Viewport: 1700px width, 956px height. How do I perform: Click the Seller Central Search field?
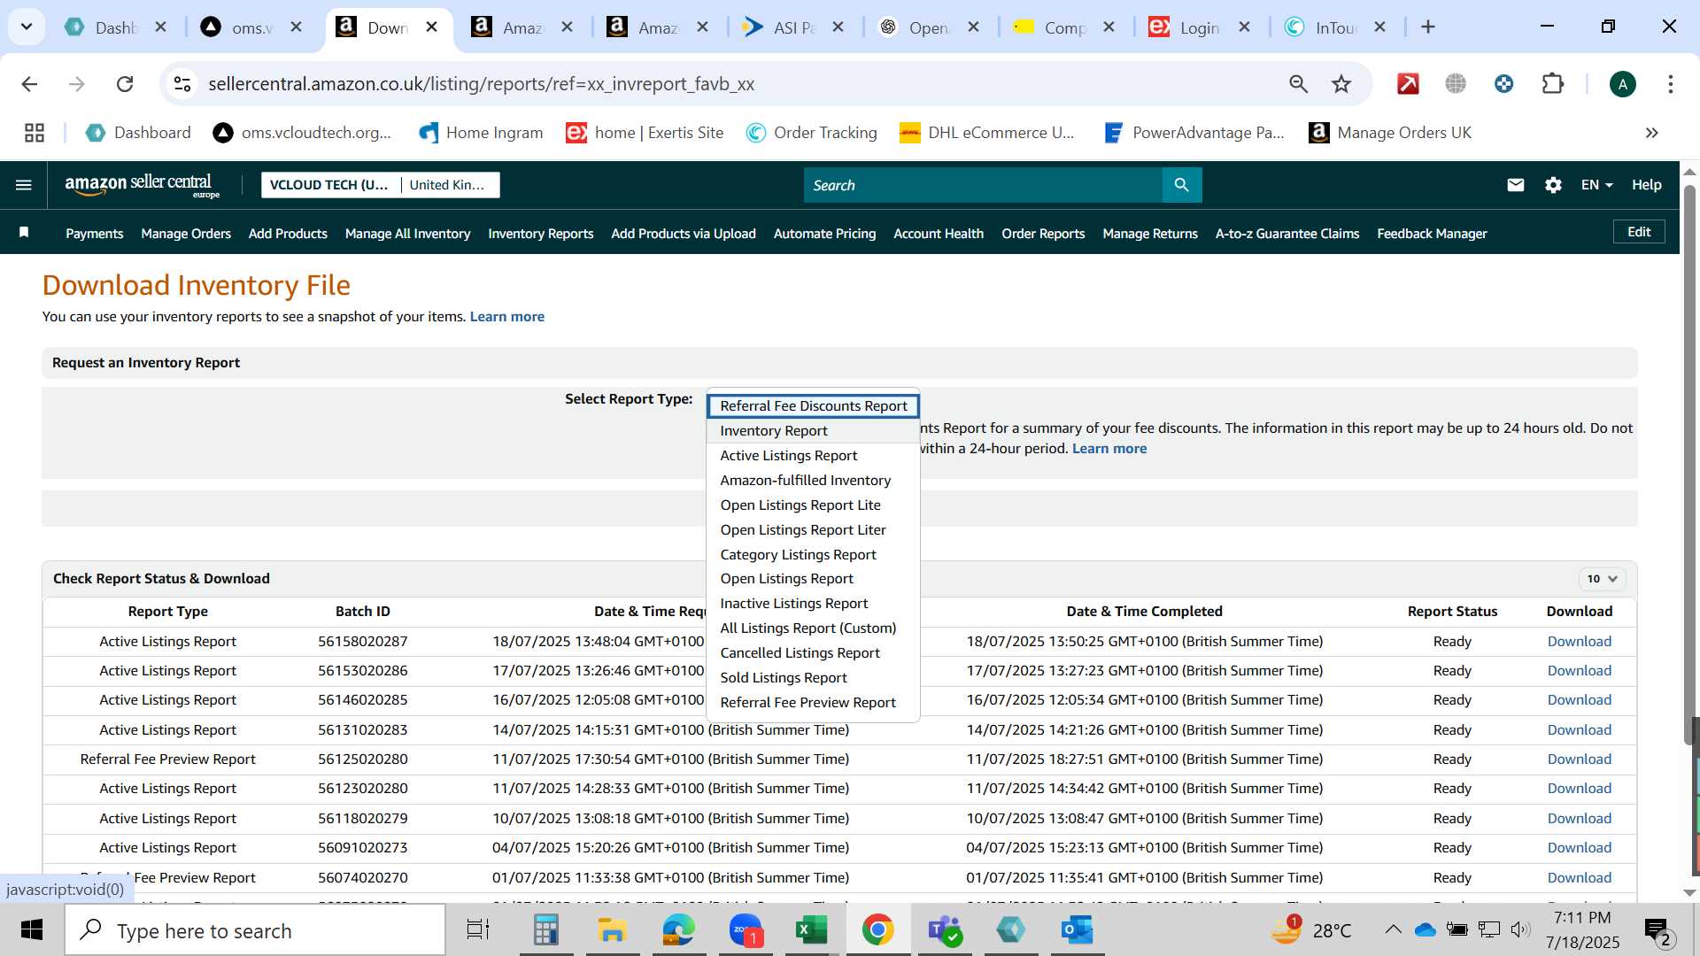(x=983, y=185)
